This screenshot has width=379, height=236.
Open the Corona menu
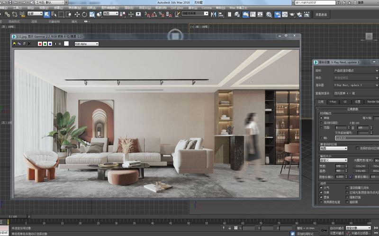pos(207,8)
